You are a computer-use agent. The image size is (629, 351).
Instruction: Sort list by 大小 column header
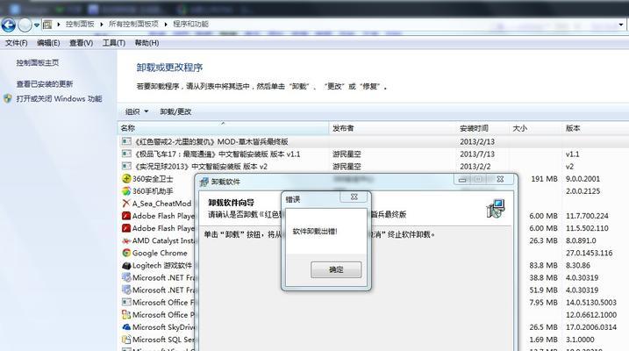point(535,128)
